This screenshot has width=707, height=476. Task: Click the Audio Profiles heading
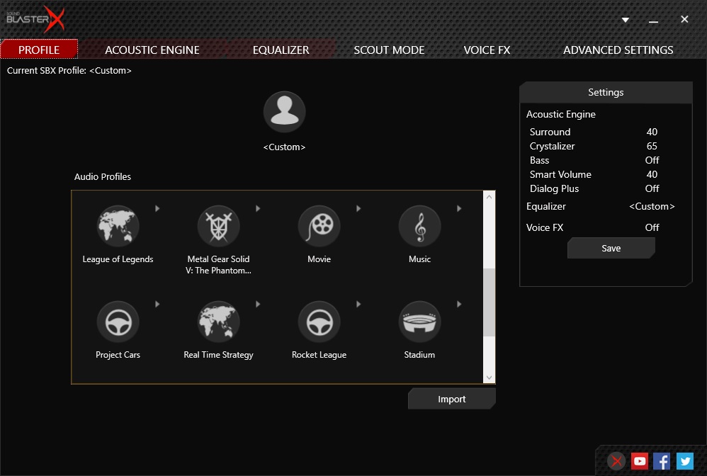103,176
